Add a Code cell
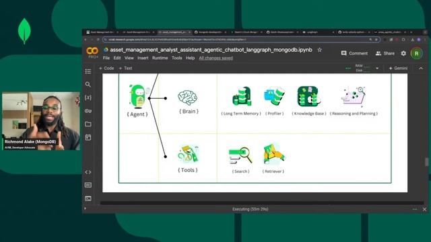Screen dimensions: 431x242 (x=106, y=69)
